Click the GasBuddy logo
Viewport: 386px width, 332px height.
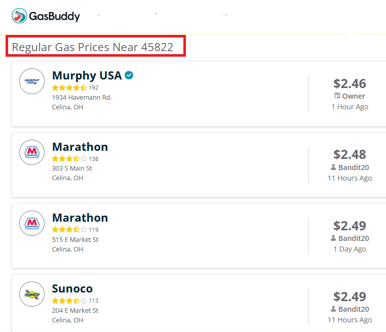[x=46, y=16]
